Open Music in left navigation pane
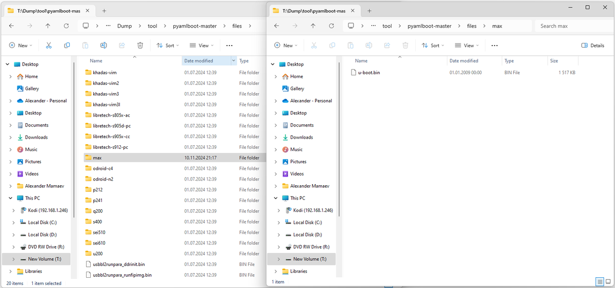The image size is (615, 288). click(31, 149)
